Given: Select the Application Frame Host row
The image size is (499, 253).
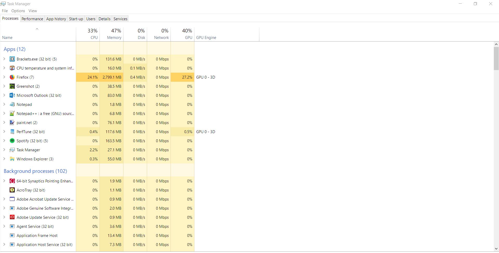Looking at the screenshot, I should pyautogui.click(x=37, y=236).
